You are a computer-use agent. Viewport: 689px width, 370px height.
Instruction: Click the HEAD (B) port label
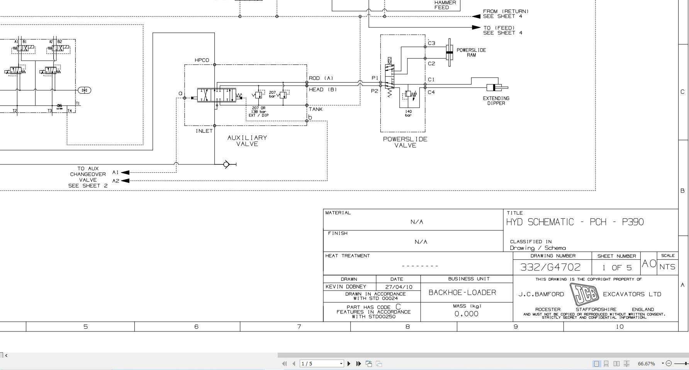323,90
